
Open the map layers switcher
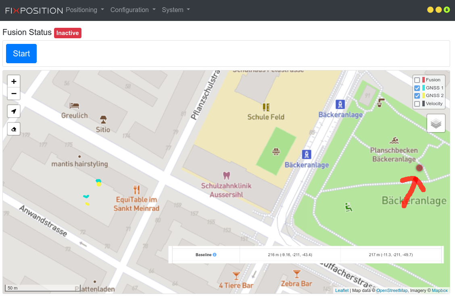(436, 123)
